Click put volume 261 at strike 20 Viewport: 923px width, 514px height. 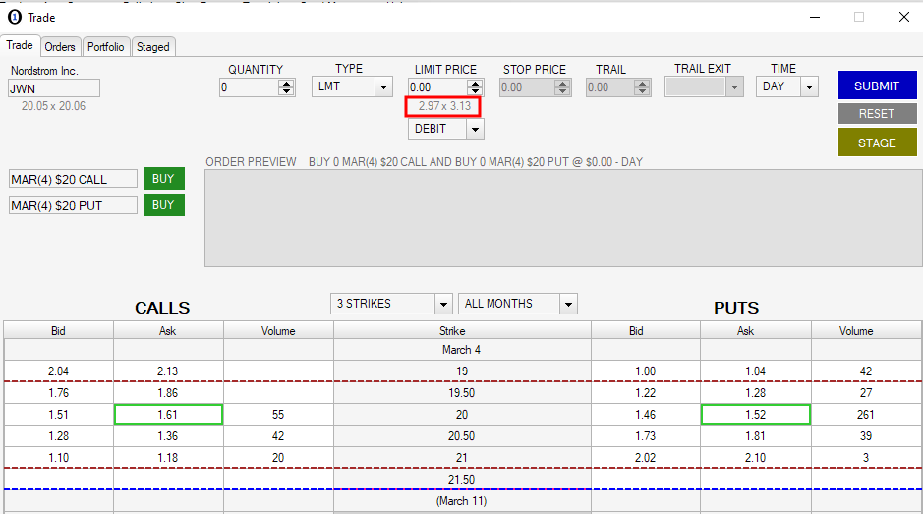[865, 415]
